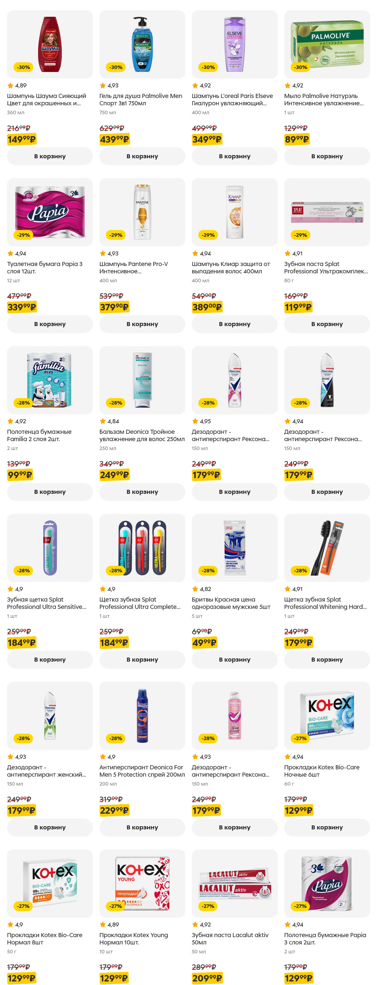382x985 pixels.
Task: Add Шаума shampoo to cart
Action: [x=50, y=156]
